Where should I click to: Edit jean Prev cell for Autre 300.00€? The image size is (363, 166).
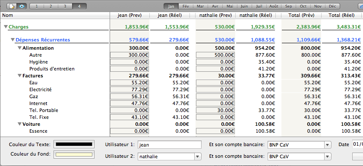[x=129, y=55]
